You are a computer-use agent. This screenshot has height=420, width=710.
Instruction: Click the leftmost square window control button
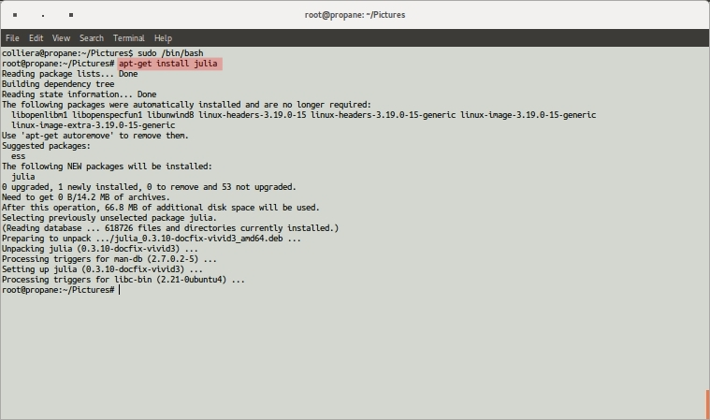(16, 16)
